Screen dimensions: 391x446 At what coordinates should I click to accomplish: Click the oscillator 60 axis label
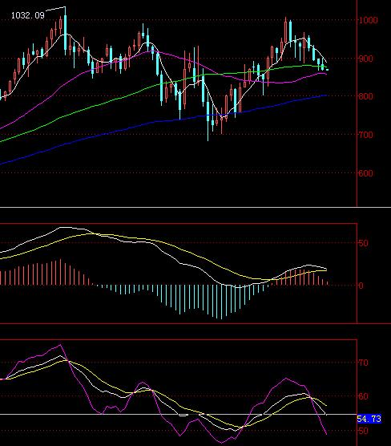(364, 396)
